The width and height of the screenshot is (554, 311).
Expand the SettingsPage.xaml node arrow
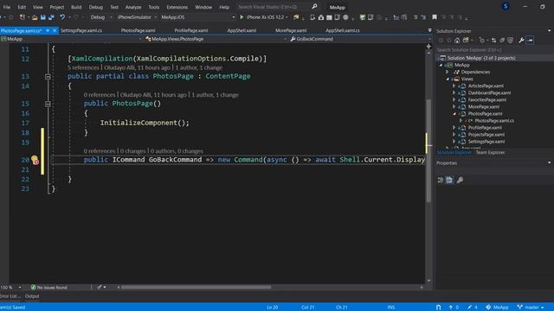[x=454, y=142]
